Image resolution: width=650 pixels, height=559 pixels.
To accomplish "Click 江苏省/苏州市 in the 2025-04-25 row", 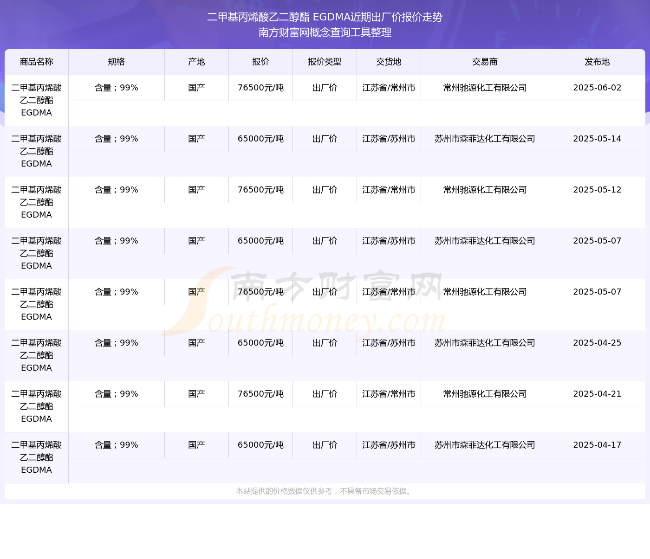I will (389, 343).
